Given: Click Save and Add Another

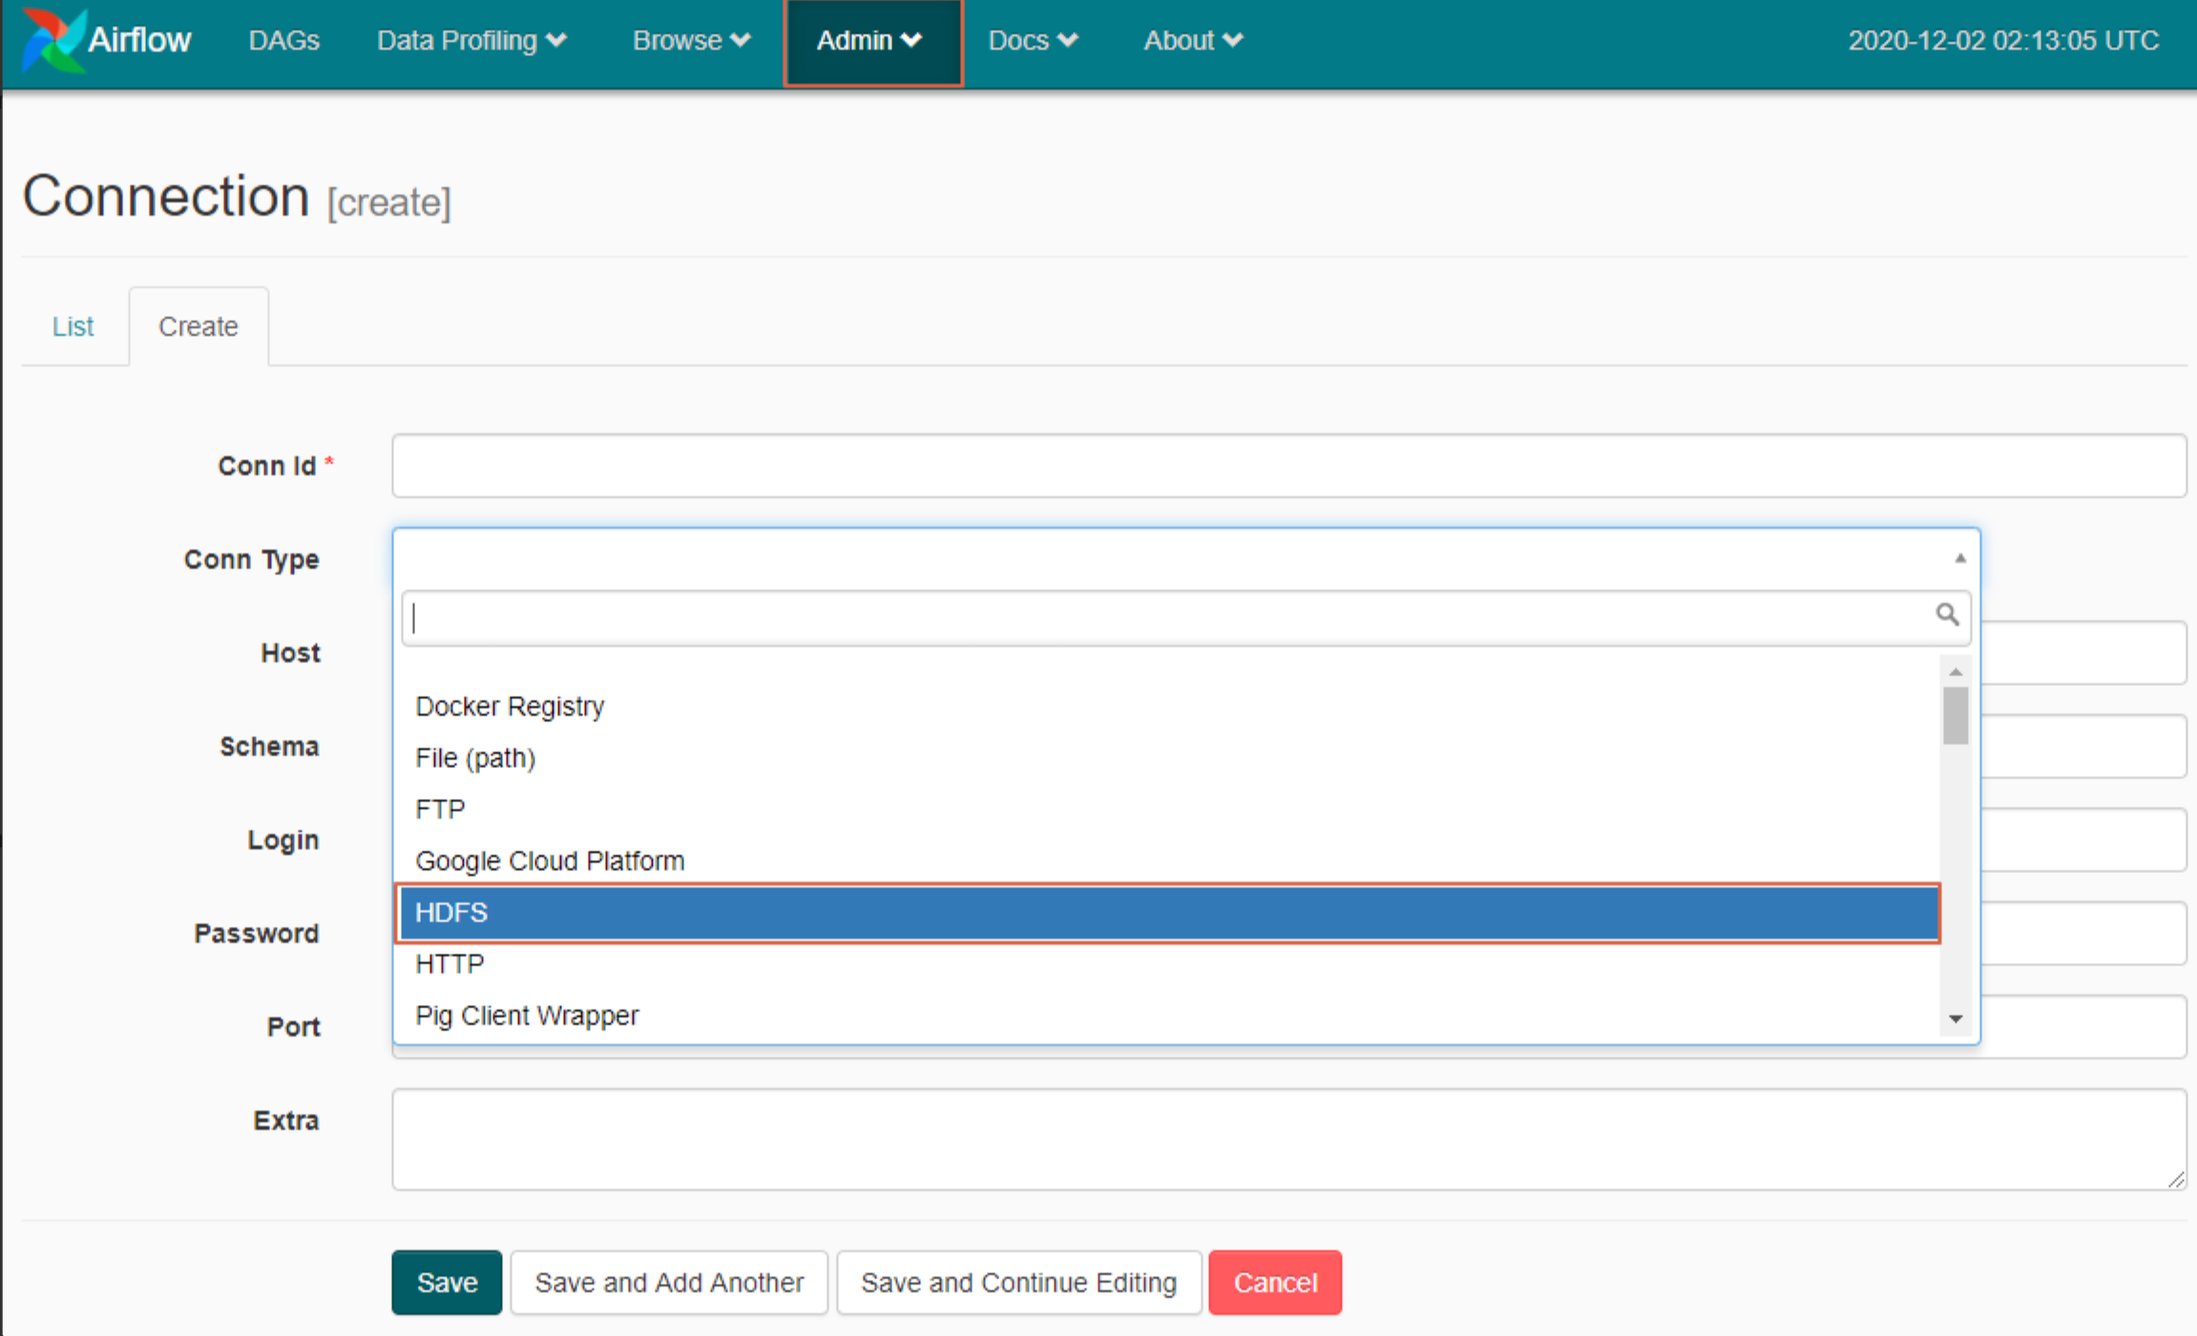Looking at the screenshot, I should click(669, 1283).
